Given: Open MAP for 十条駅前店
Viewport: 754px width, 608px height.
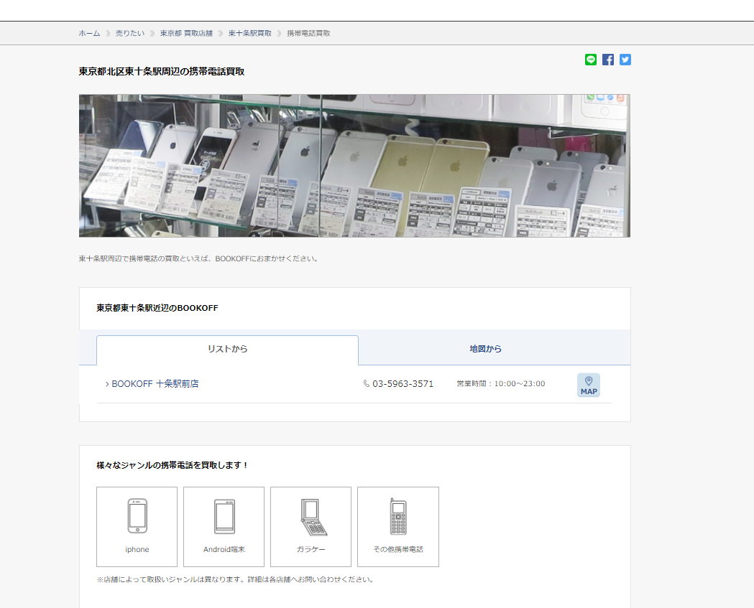Looking at the screenshot, I should click(589, 385).
